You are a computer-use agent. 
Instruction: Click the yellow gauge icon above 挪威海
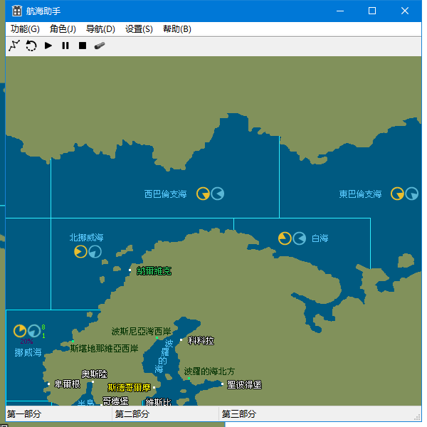(x=20, y=331)
